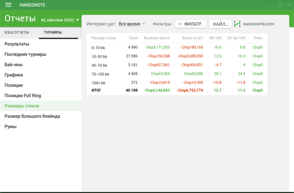Select the 70-100 bb stack size row
This screenshot has height=193, width=294.
click(177, 74)
